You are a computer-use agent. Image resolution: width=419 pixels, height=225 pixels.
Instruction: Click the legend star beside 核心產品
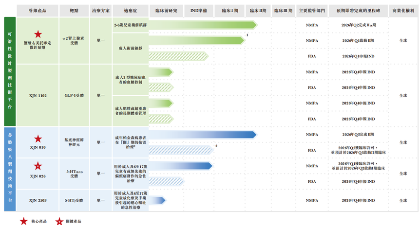click(24, 221)
